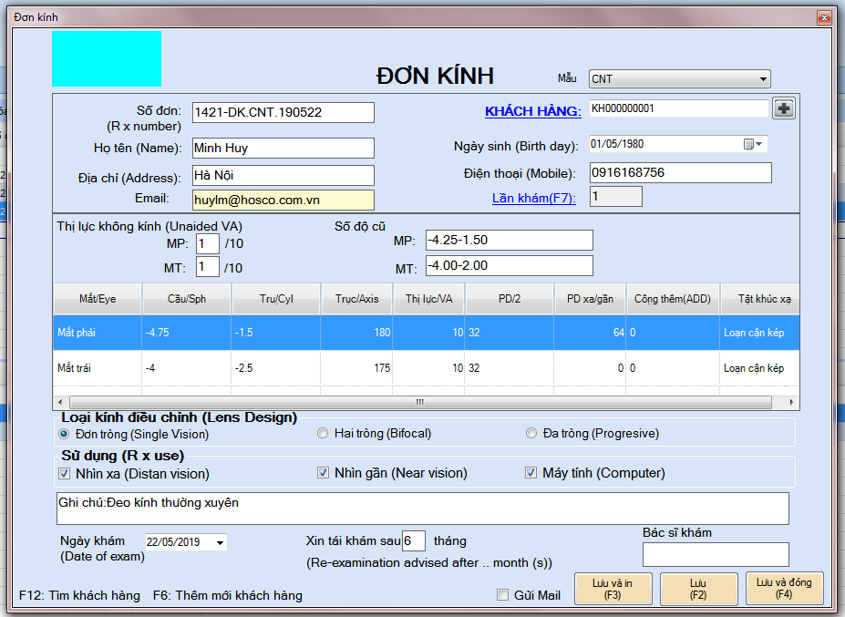845x617 pixels.
Task: Click the unaided VA MT field
Action: click(x=208, y=267)
